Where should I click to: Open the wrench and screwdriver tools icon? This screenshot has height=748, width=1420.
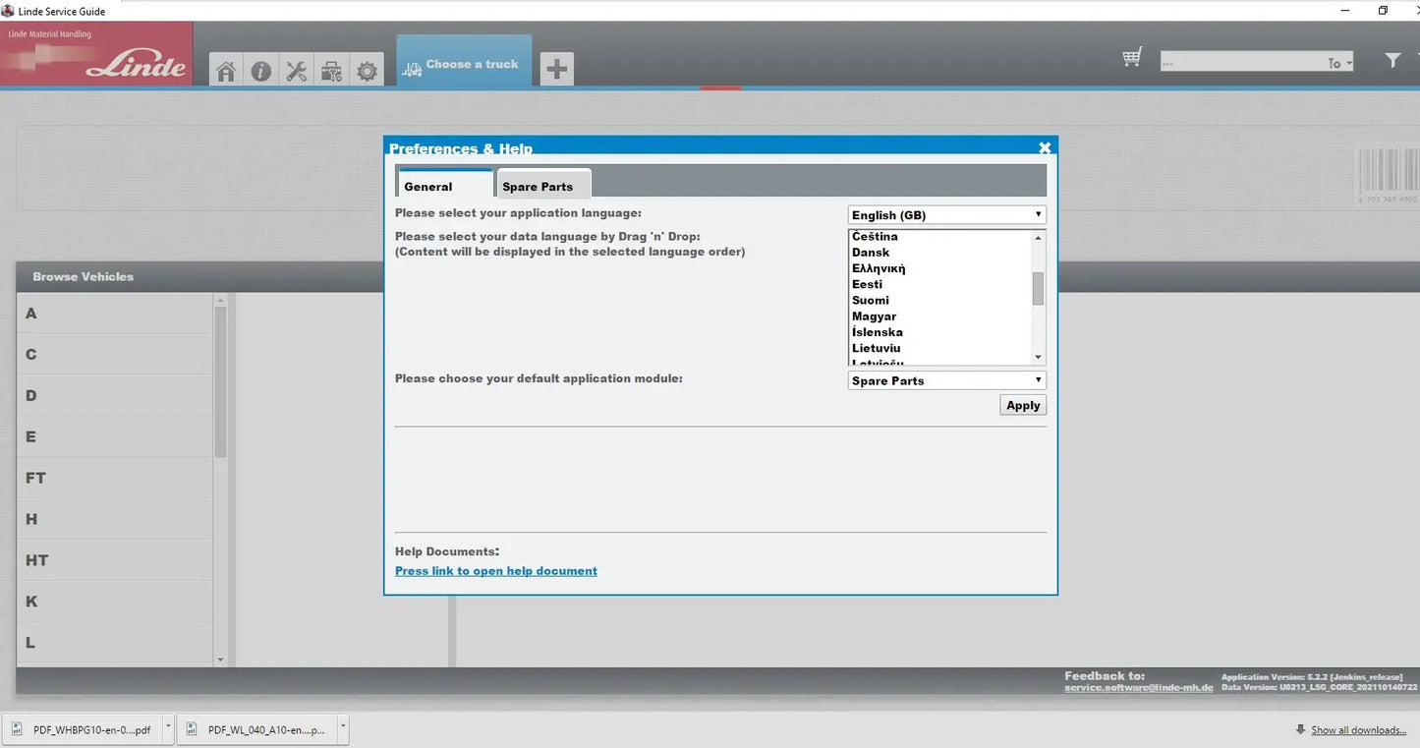[296, 71]
